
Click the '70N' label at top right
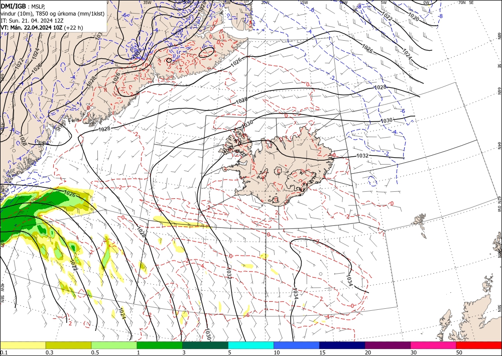462,3
